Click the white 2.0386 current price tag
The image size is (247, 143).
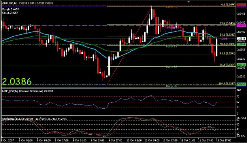click(241, 38)
